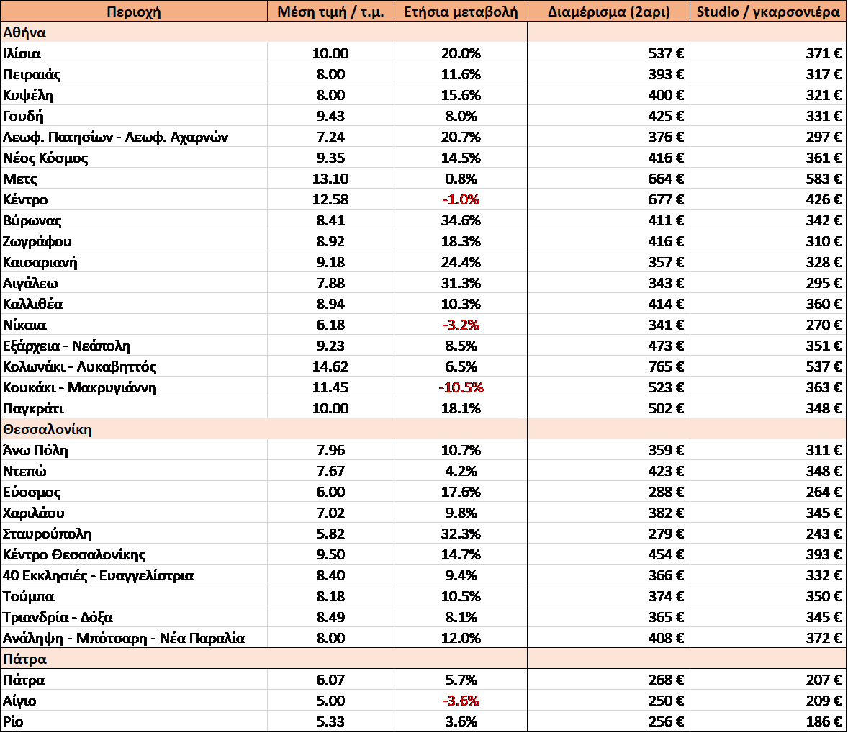Screen dimensions: 848x733
Task: Click the red '-10.5%' value
Action: pos(461,388)
